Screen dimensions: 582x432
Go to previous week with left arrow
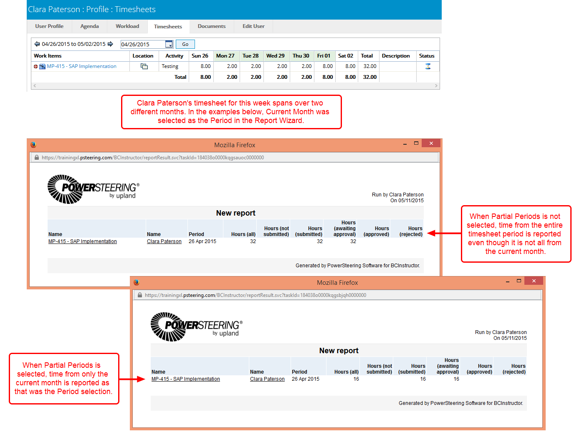[37, 44]
